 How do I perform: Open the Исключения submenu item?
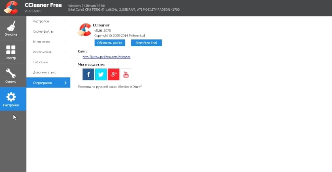coord(48,52)
